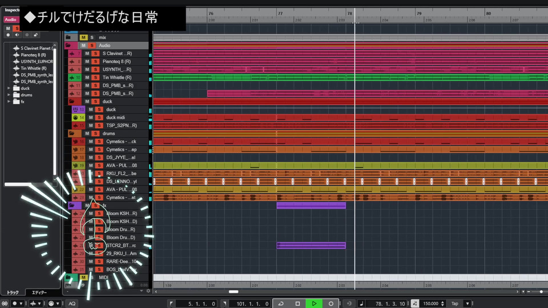Switch to the エディター tab
548x308 pixels.
click(x=39, y=293)
